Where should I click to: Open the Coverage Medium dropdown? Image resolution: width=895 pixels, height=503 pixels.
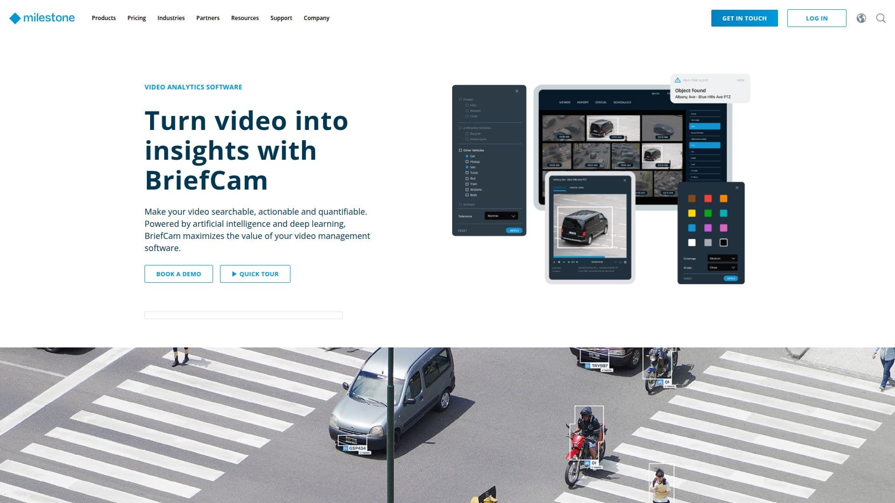[723, 258]
